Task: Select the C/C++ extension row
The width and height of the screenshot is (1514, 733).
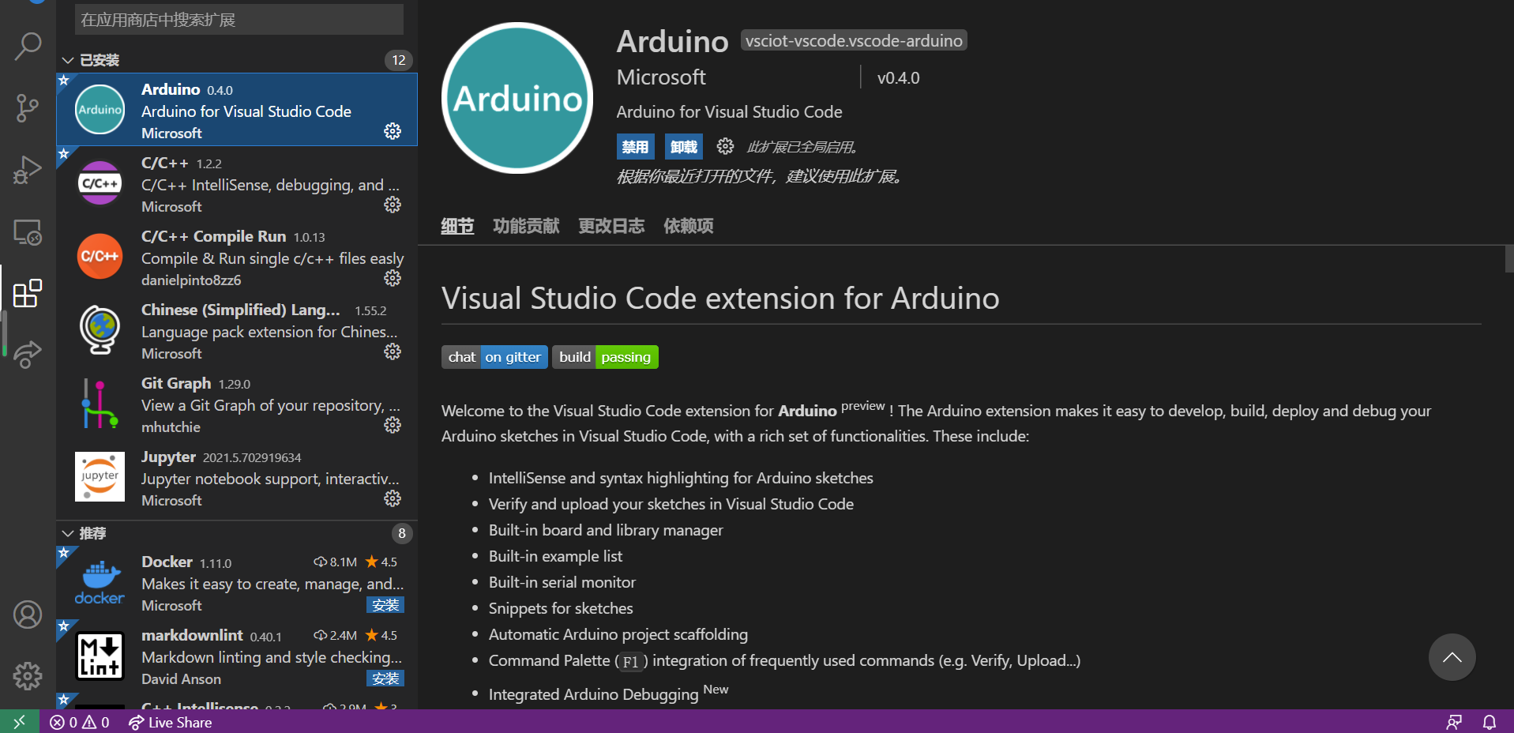Action: pos(237,183)
